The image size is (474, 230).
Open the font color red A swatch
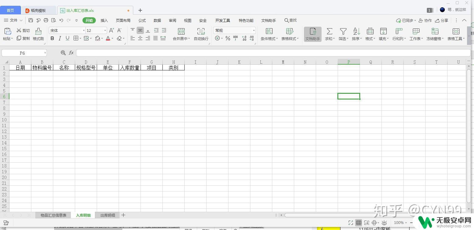(x=108, y=38)
